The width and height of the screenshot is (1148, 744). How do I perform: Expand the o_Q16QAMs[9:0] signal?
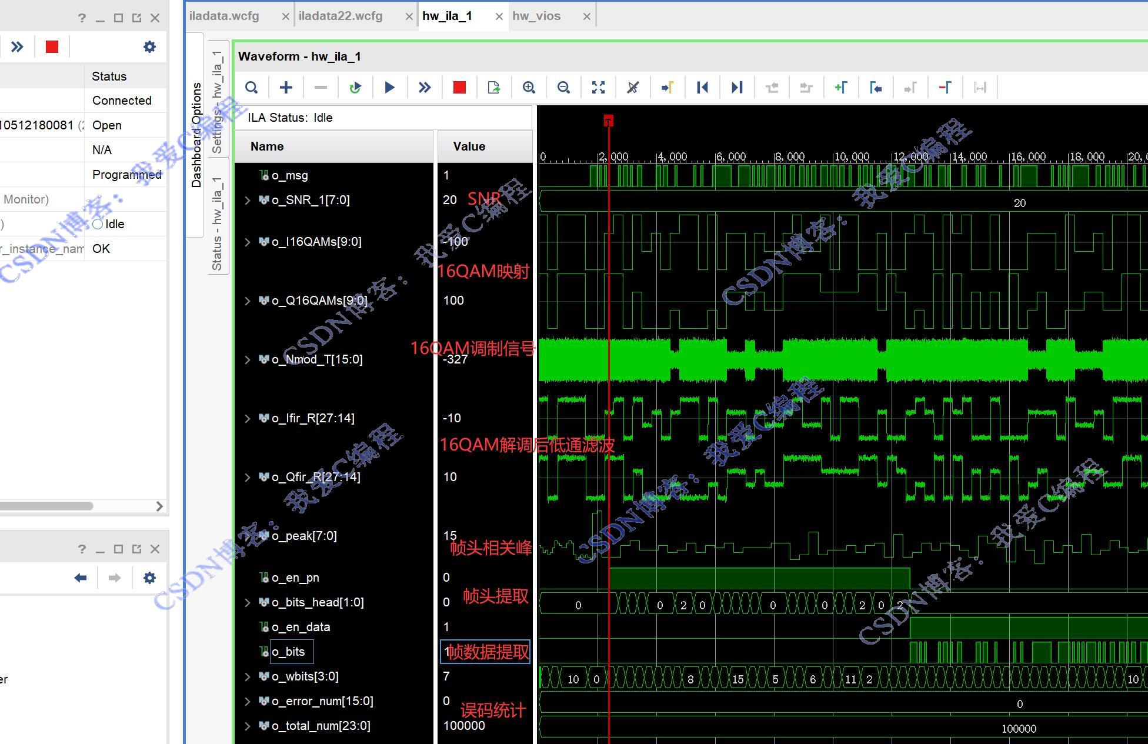(248, 301)
